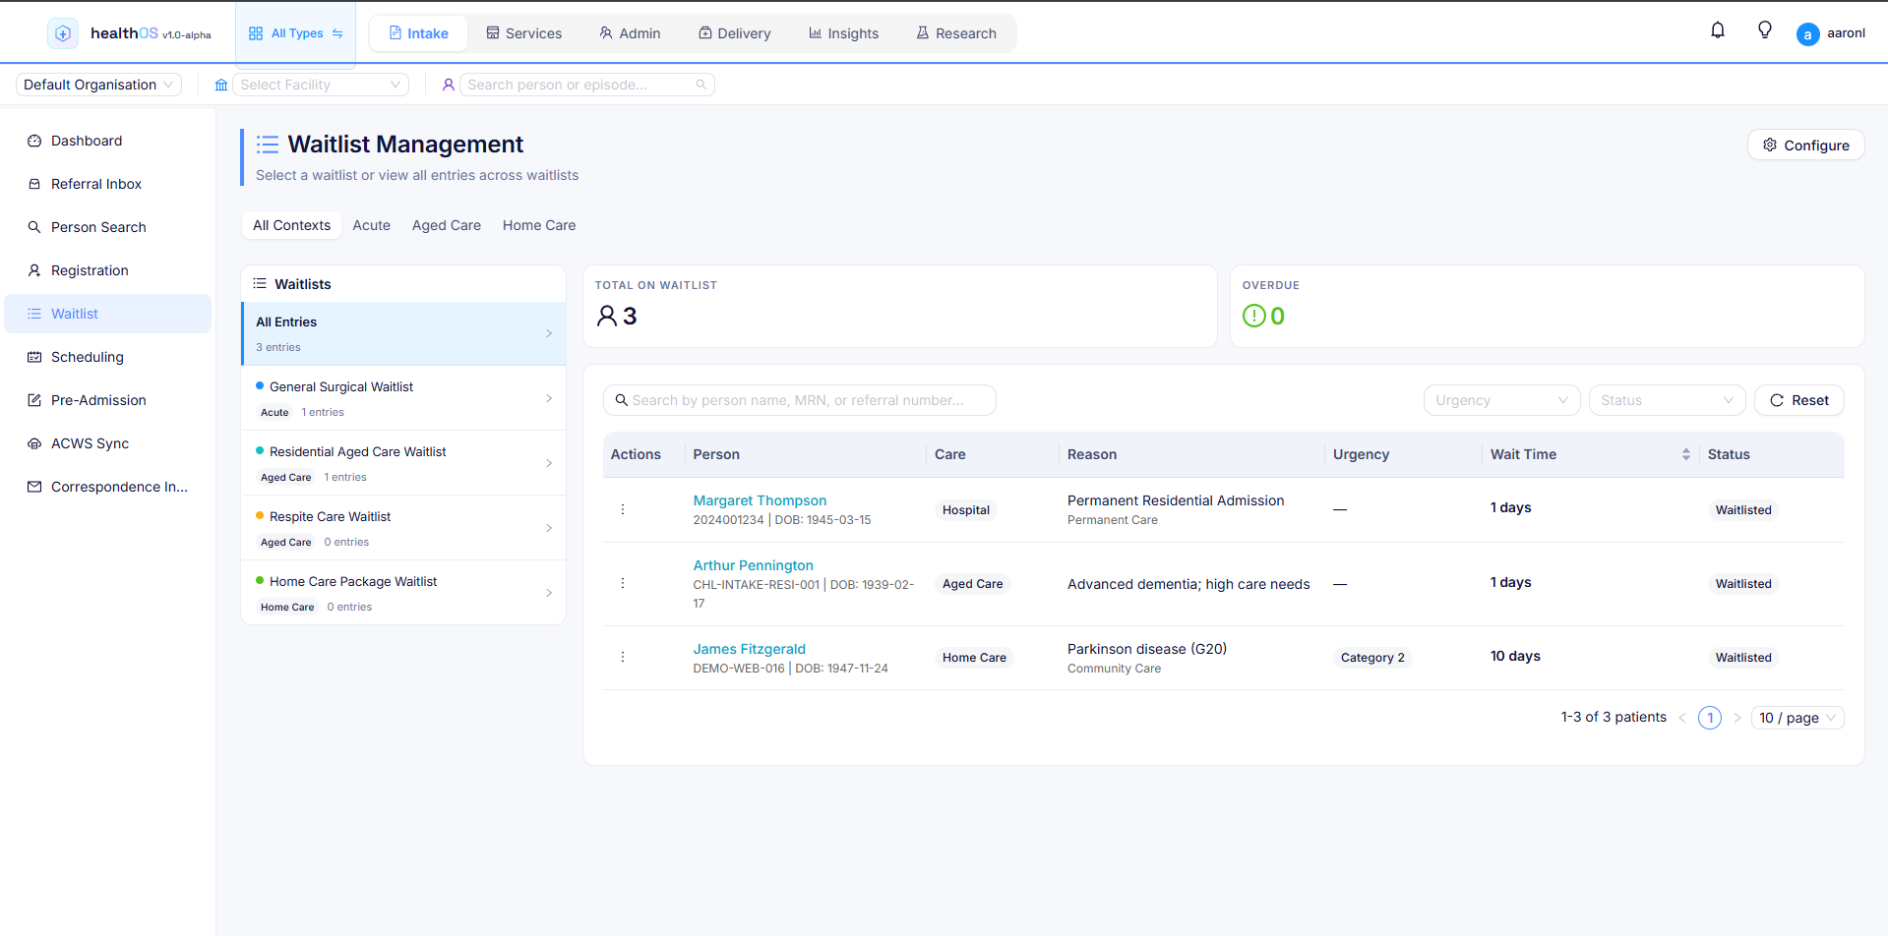Click the overdue alert icon

point(1253,316)
